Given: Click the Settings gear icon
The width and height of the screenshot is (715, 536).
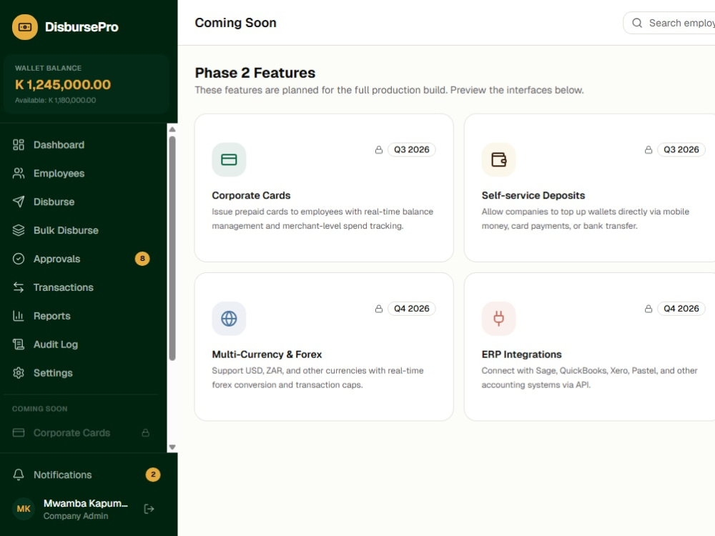Looking at the screenshot, I should pos(19,373).
